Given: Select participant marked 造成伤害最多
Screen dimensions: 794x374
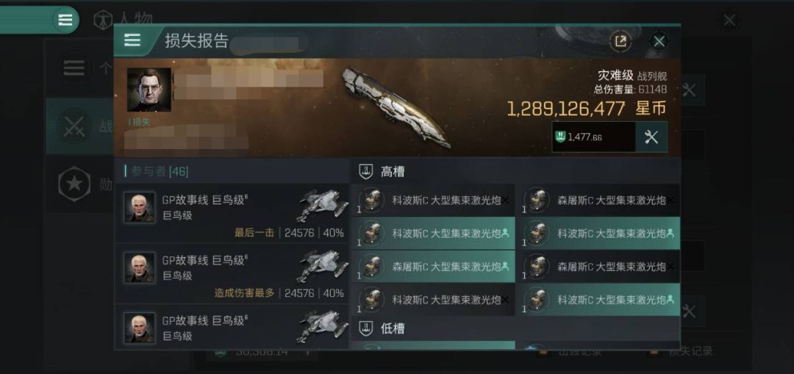Looking at the screenshot, I should [x=232, y=274].
